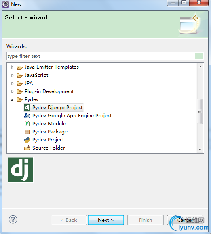Click the Java Emitter Templates folder icon
Screen dimensions: 211x234
click(x=19, y=67)
